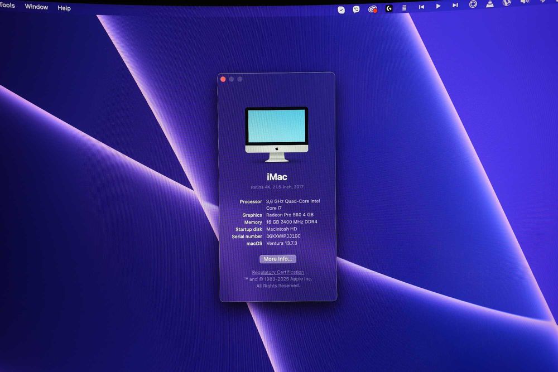Click the 'Graphics' label
This screenshot has width=558, height=372.
pyautogui.click(x=252, y=215)
